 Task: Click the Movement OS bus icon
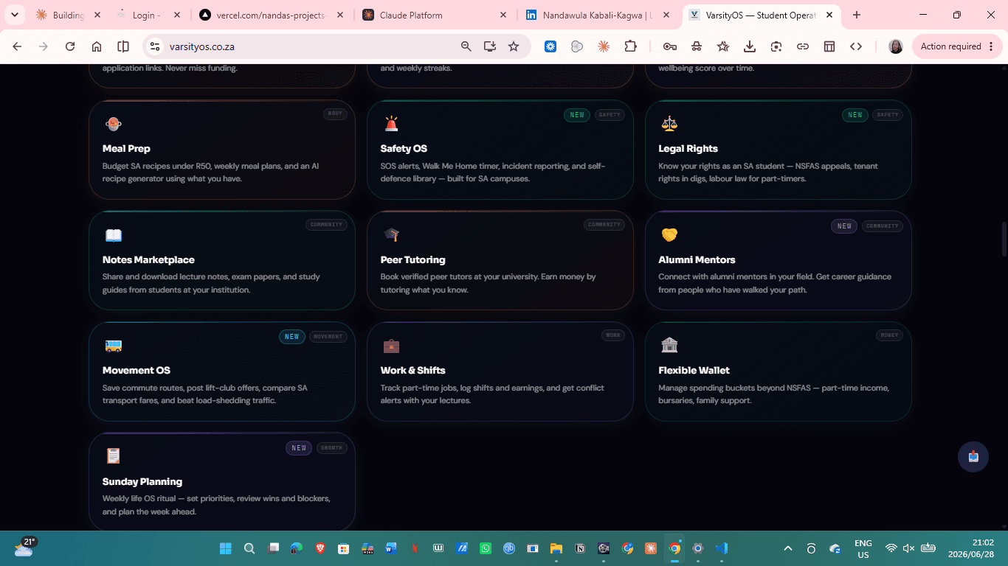coord(113,346)
